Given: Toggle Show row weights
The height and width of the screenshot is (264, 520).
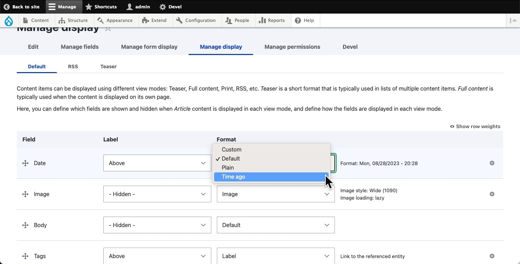Looking at the screenshot, I should tap(475, 126).
